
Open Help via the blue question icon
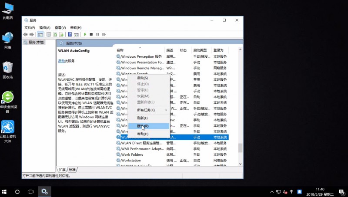pos(70,34)
